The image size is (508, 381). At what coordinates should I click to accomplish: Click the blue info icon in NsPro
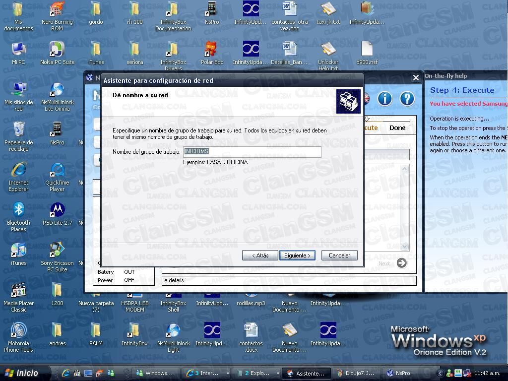[x=385, y=99]
